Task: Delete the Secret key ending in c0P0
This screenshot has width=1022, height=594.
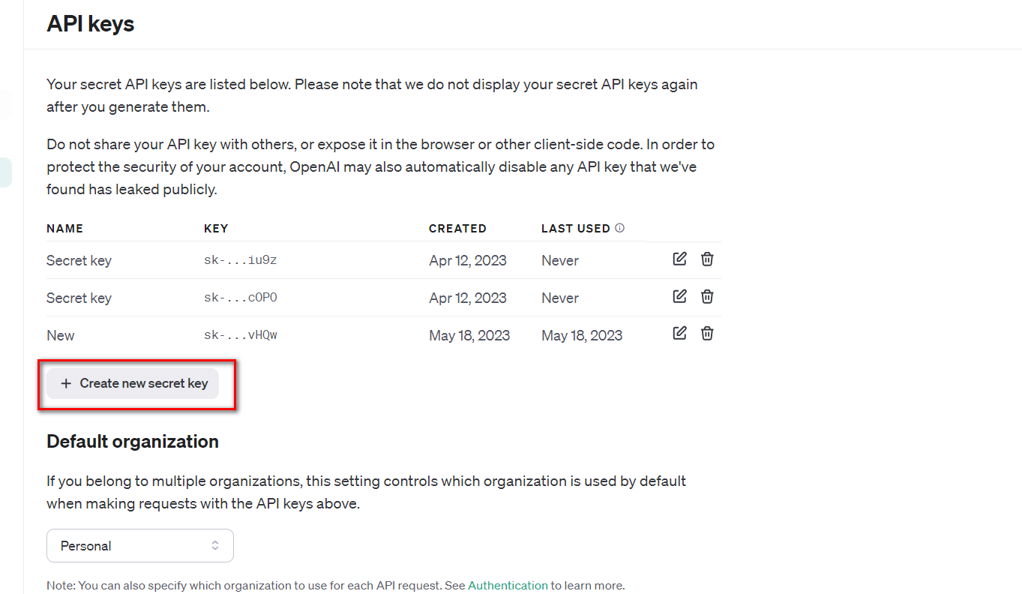Action: (707, 296)
